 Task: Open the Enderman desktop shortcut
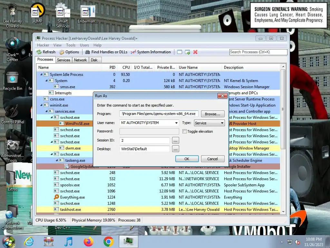[x=88, y=14]
